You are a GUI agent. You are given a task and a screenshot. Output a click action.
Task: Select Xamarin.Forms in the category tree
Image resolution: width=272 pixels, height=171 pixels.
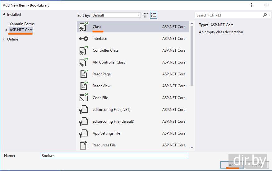[22, 24]
